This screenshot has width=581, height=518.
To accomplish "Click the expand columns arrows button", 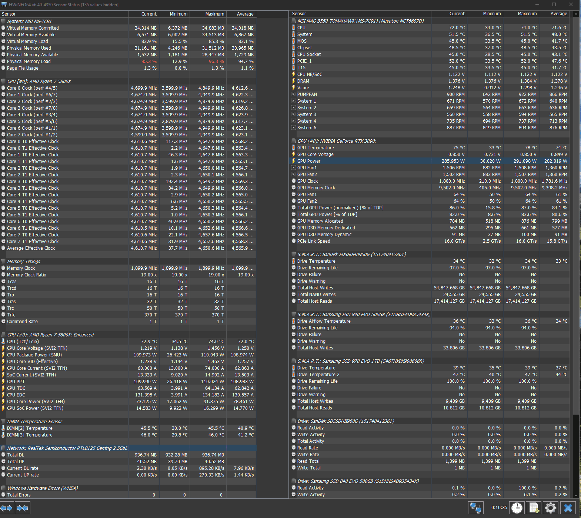I will [x=7, y=508].
